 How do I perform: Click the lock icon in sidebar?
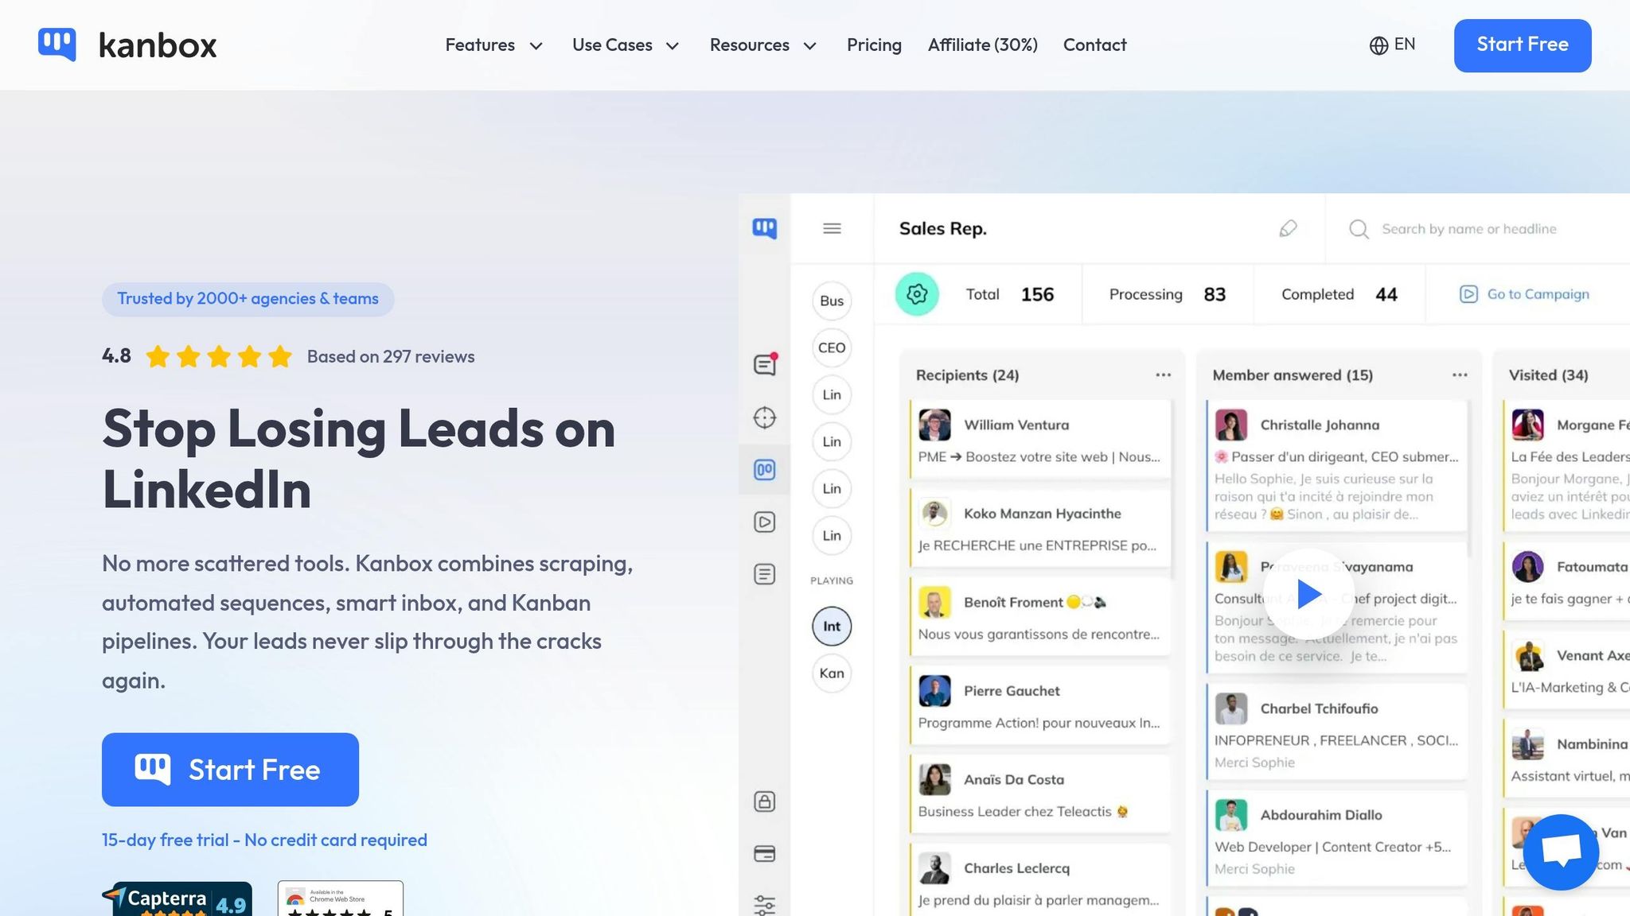point(764,801)
